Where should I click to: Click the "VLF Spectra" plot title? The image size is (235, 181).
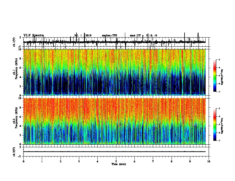[34, 35]
